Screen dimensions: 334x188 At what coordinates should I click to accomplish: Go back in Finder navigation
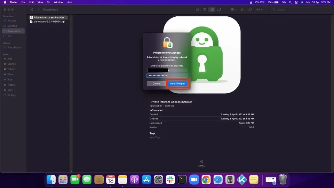click(x=32, y=10)
